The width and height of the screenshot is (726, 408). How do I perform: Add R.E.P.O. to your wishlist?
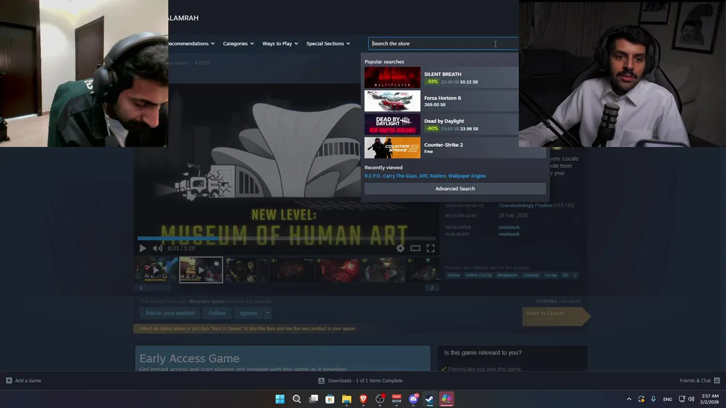(170, 313)
